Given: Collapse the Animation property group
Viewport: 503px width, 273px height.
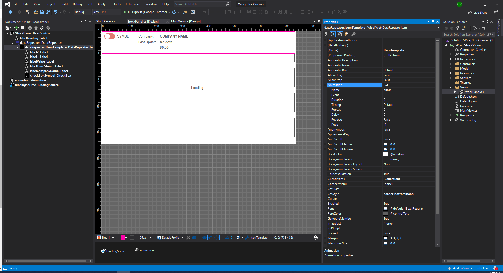Looking at the screenshot, I should coord(325,85).
